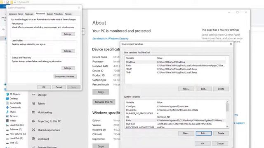Open Web (G:) drive in Explorer

click(14, 143)
